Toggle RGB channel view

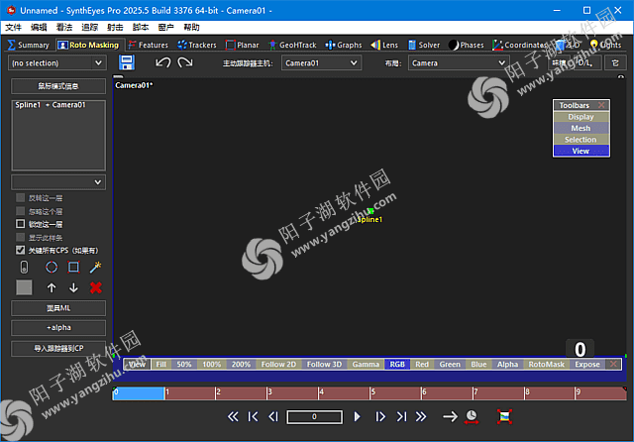[397, 365]
